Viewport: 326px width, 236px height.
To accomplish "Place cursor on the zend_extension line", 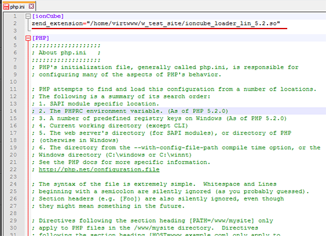I will click(x=156, y=23).
